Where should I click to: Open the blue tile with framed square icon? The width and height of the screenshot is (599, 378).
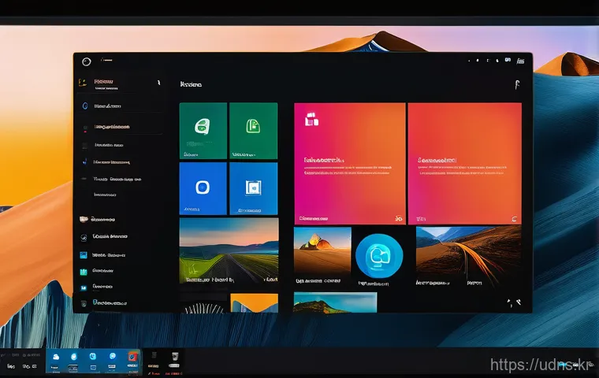(254, 189)
